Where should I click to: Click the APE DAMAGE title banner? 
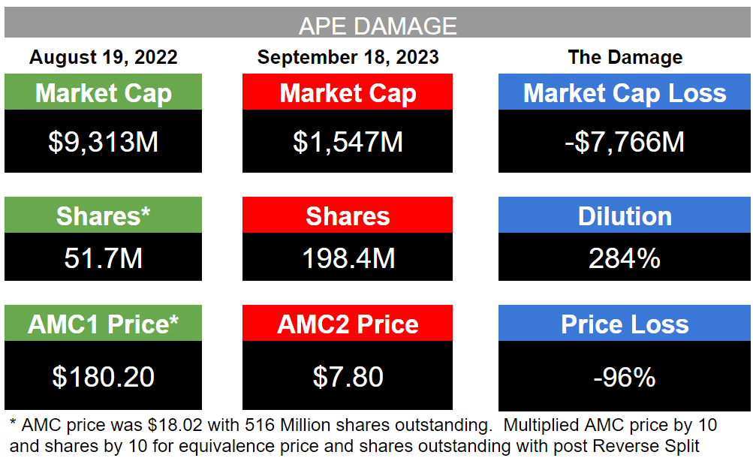[x=377, y=26]
